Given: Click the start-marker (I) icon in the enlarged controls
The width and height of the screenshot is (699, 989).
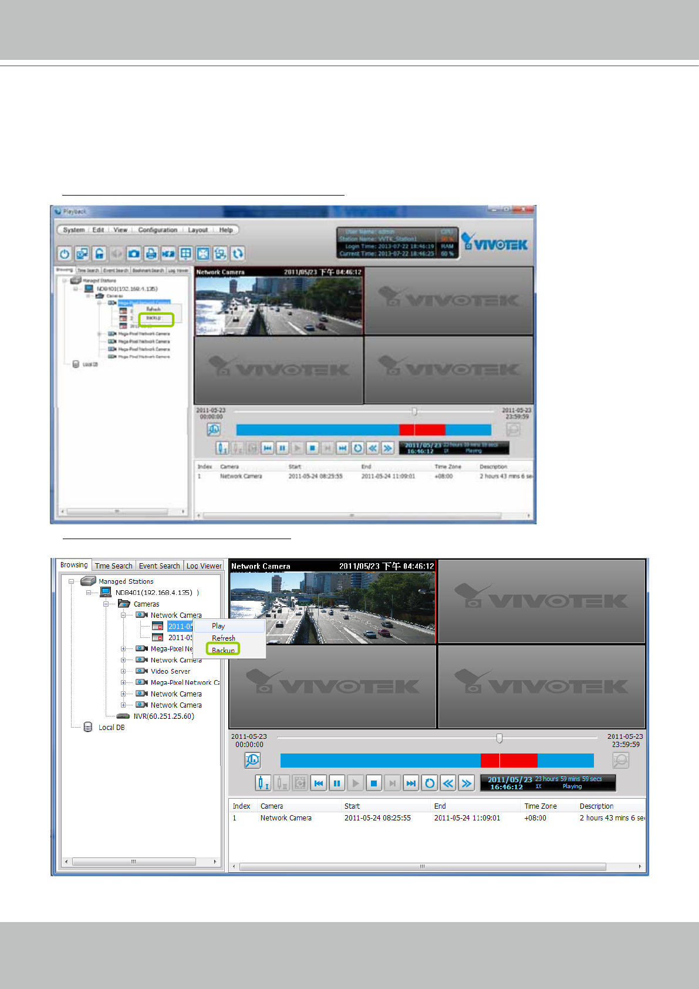Looking at the screenshot, I should (263, 783).
